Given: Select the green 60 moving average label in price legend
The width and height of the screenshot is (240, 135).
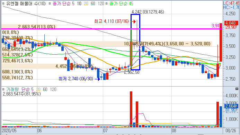Looking at the screenshot, I should pos(93,3).
